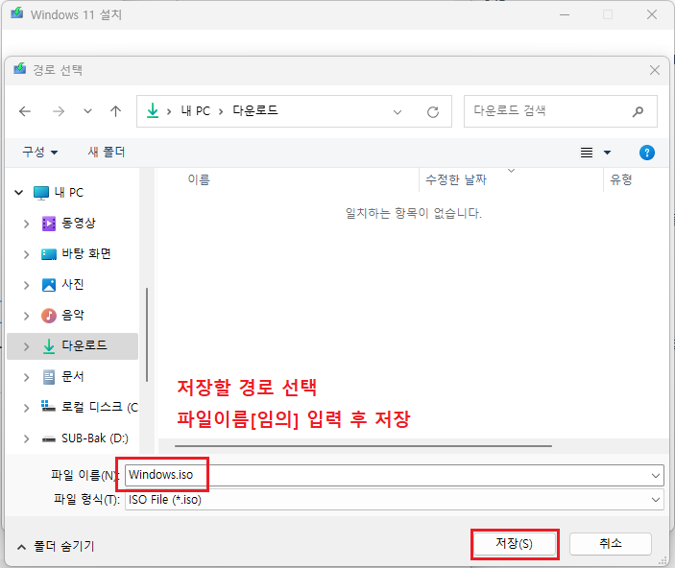Click the navigation pane vertical scrollbar
675x568 pixels.
click(x=147, y=334)
